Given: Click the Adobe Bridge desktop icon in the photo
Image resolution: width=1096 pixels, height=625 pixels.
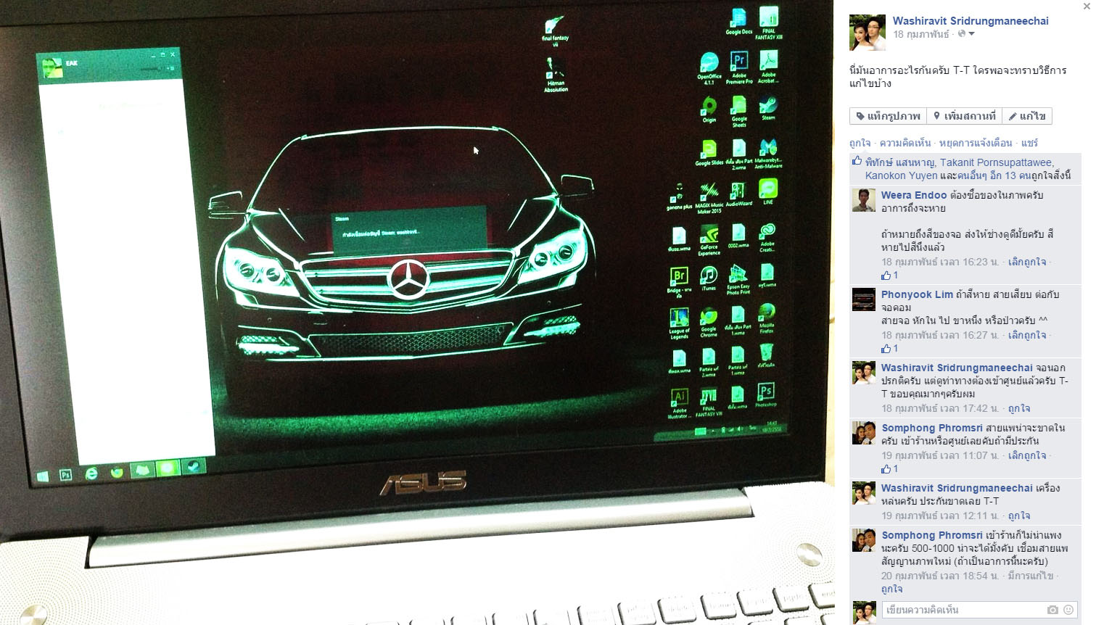Looking at the screenshot, I should click(x=679, y=281).
